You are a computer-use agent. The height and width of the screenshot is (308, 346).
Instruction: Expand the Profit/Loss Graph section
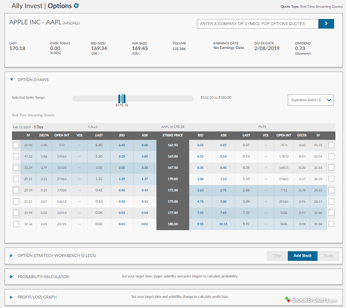[x=11, y=297]
